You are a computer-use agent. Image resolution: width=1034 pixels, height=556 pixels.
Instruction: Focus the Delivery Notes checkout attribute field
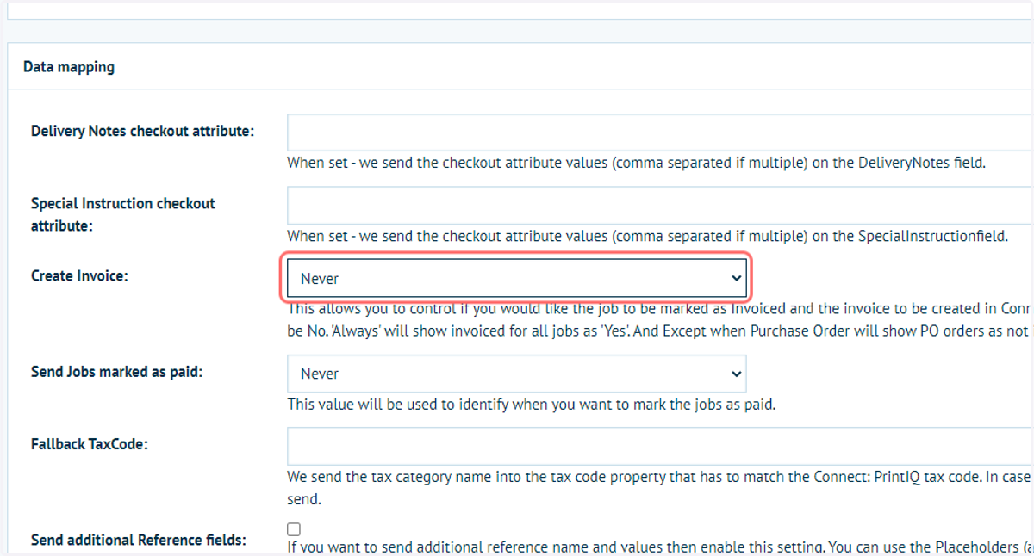(x=660, y=133)
